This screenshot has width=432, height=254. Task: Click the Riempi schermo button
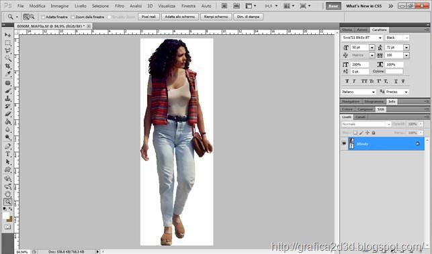point(216,17)
